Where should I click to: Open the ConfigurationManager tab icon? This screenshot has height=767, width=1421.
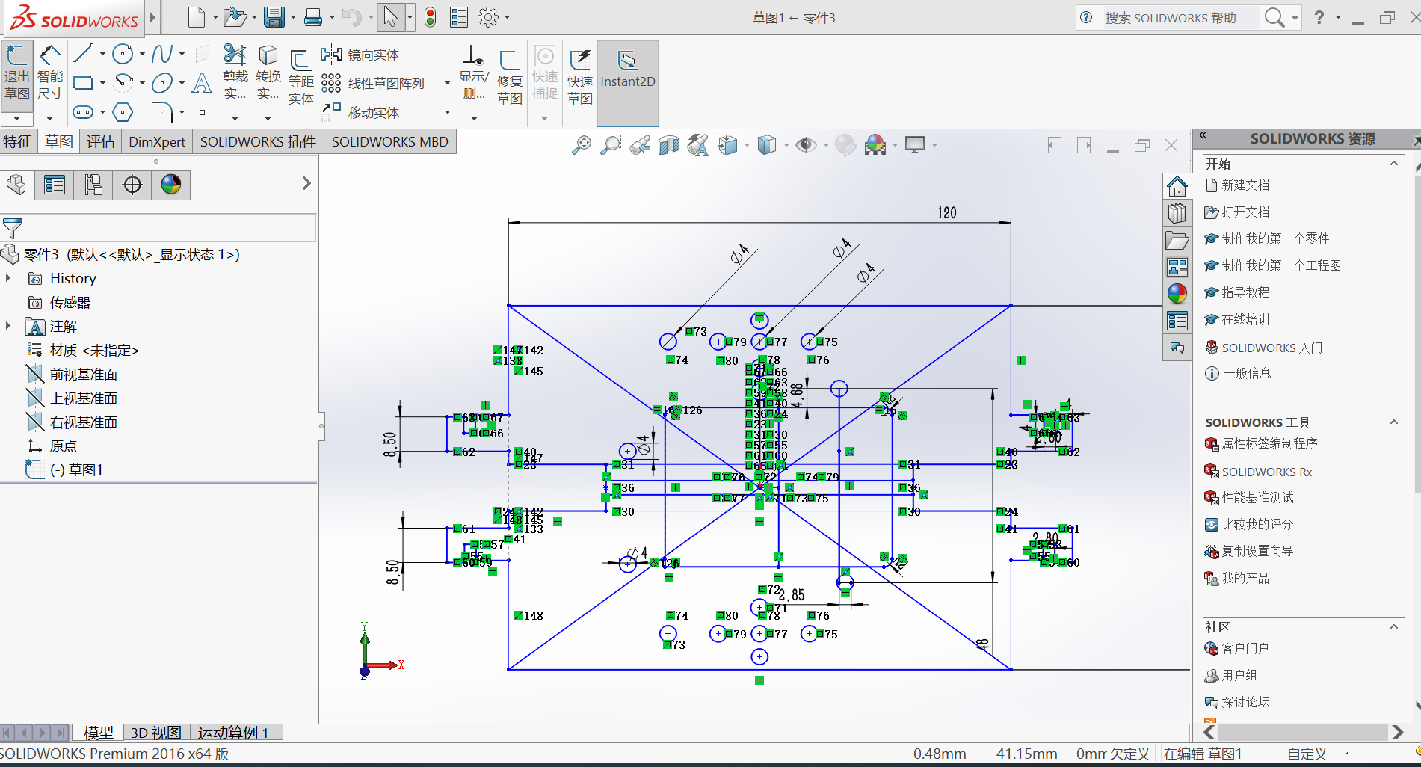(x=93, y=185)
